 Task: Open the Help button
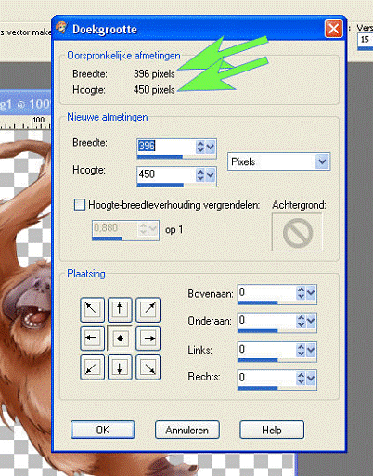[272, 430]
